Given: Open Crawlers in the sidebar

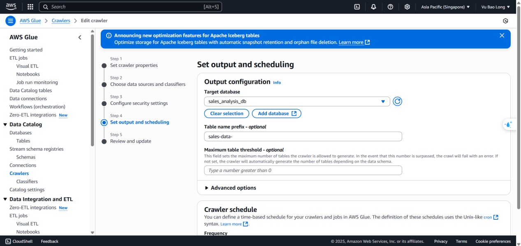Looking at the screenshot, I should click(x=19, y=173).
